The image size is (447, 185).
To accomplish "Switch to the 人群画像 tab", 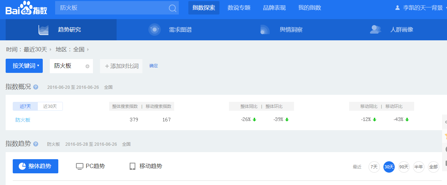I will point(393,30).
